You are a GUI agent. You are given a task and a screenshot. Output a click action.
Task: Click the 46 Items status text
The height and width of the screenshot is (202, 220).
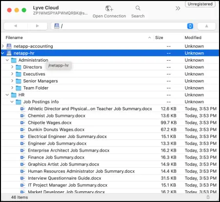coord(20,197)
